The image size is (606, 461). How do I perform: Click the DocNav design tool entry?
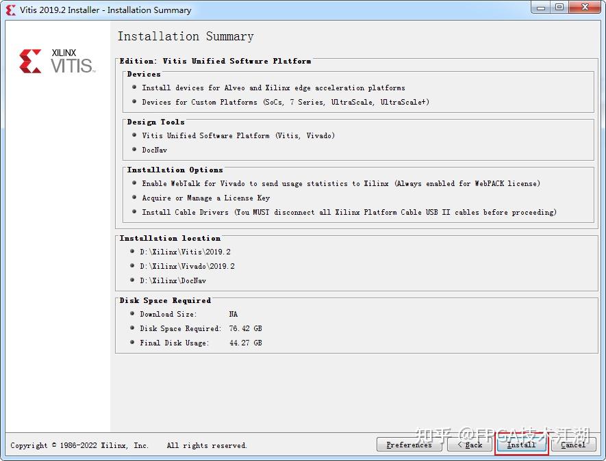pyautogui.click(x=155, y=150)
